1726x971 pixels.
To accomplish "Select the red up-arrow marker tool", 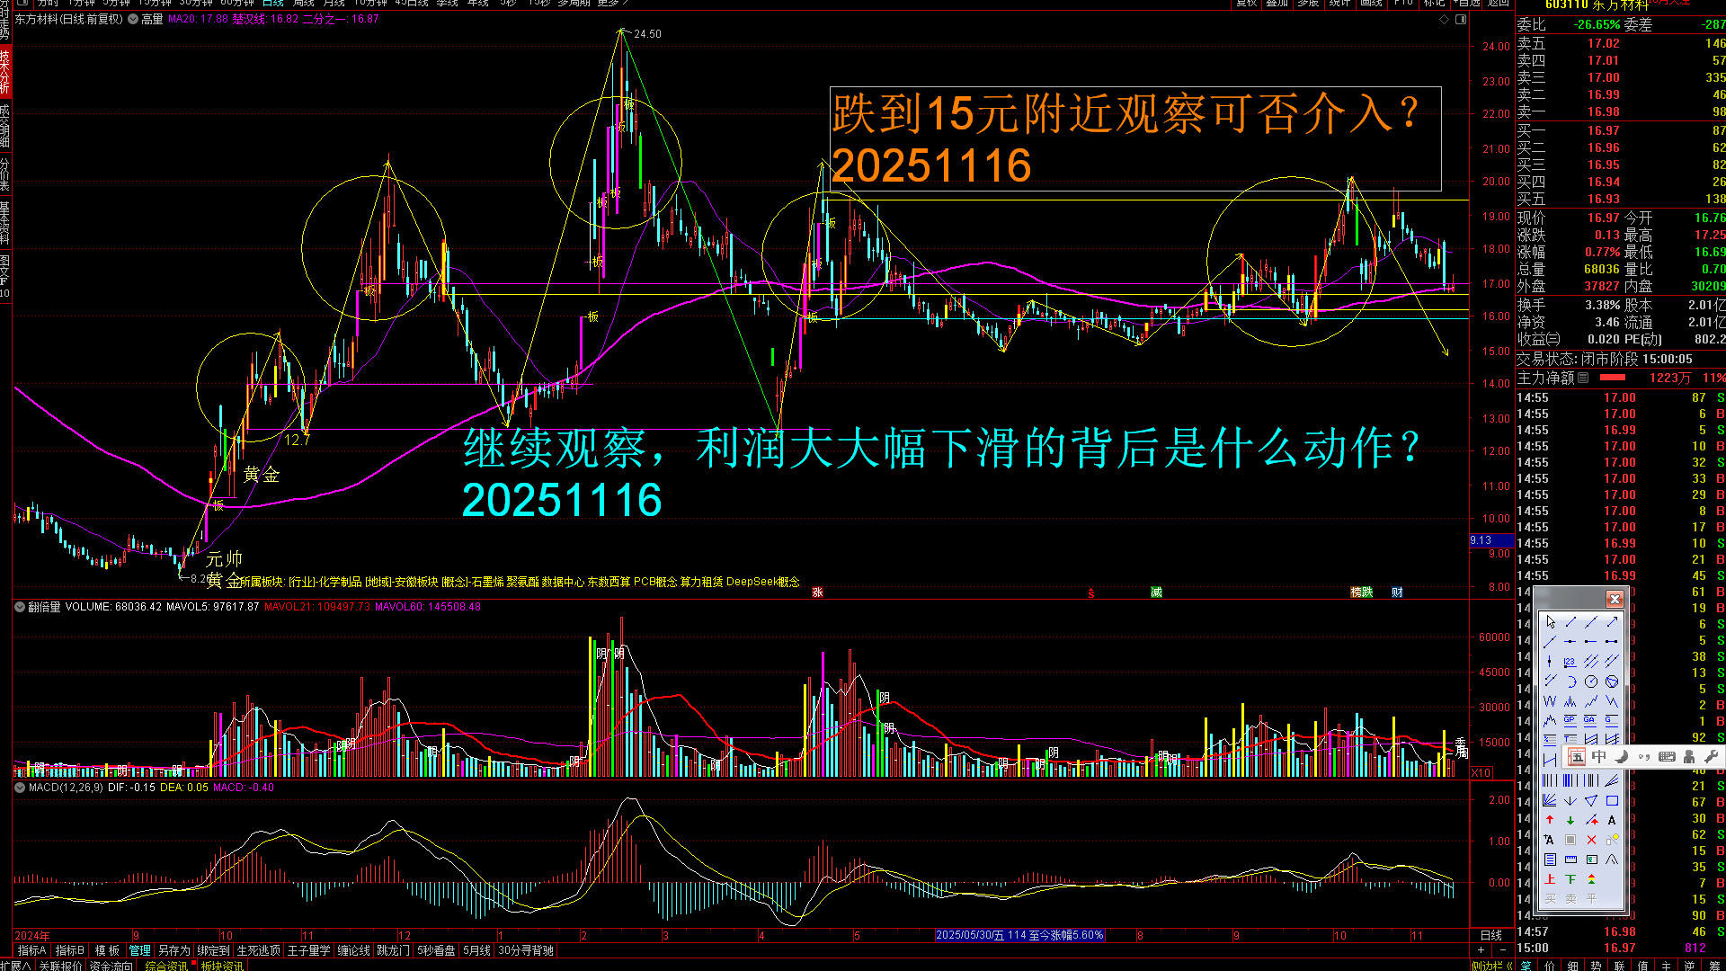I will (x=1550, y=820).
